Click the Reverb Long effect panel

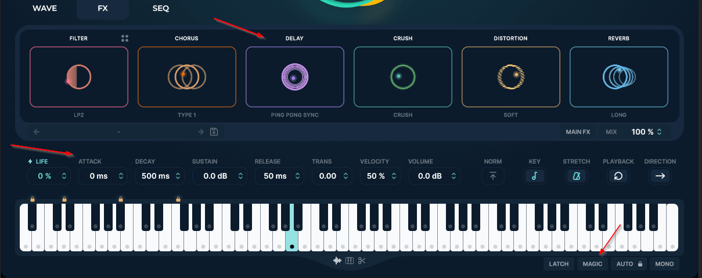pos(619,77)
